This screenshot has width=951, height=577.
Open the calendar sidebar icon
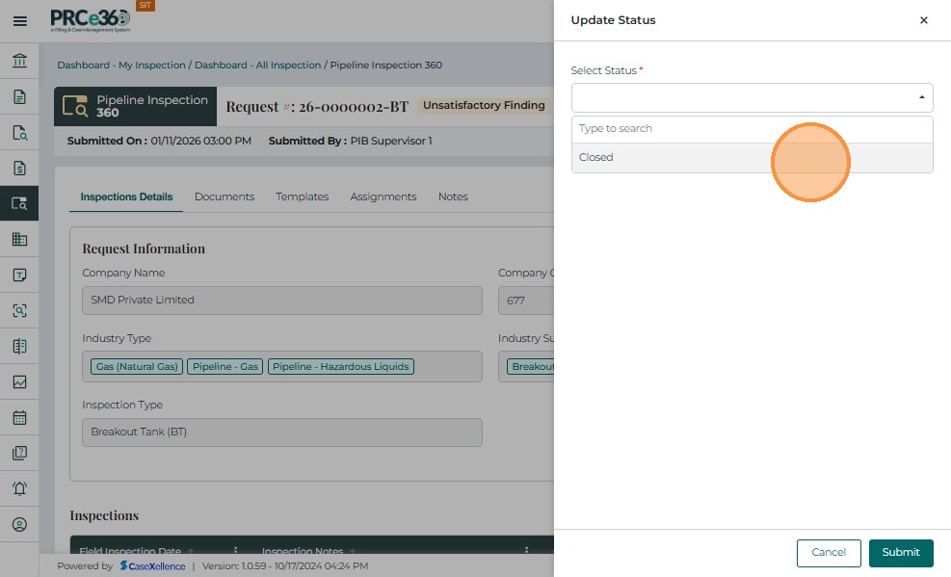click(19, 418)
